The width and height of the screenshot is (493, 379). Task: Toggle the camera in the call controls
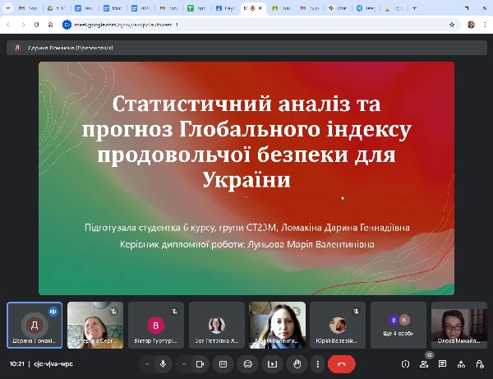click(x=199, y=363)
